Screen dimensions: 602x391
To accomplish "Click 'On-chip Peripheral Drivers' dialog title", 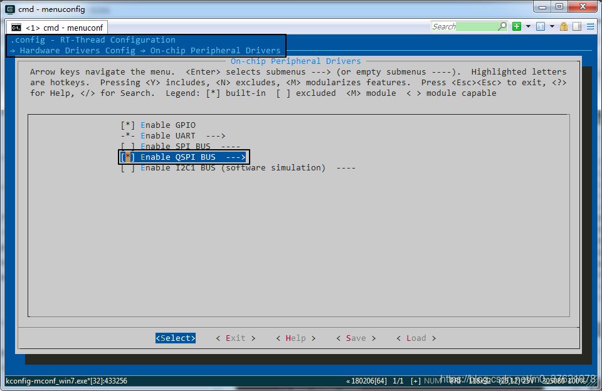I will (x=295, y=61).
